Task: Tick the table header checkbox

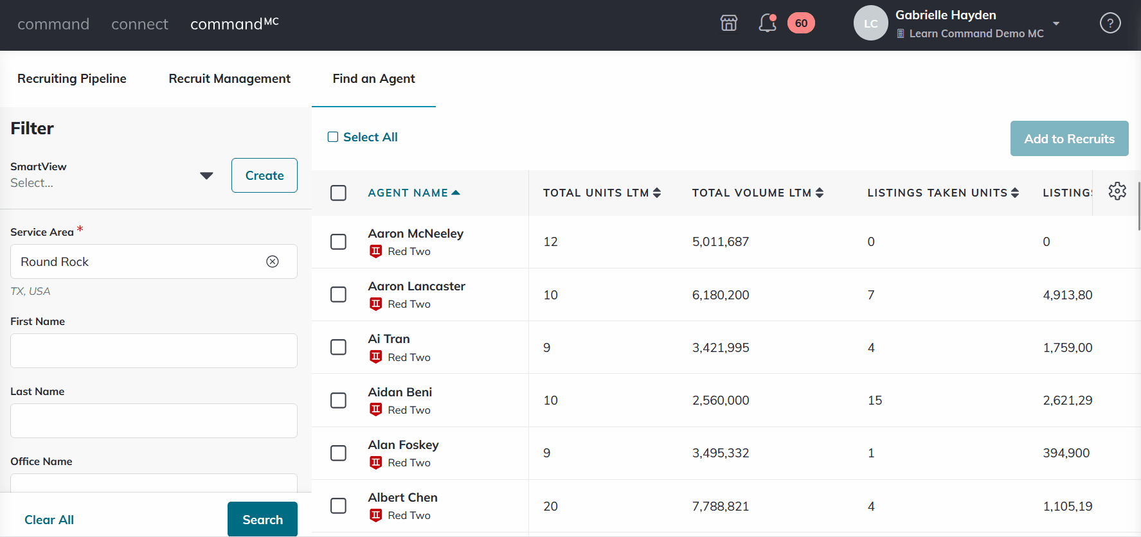Action: [338, 193]
